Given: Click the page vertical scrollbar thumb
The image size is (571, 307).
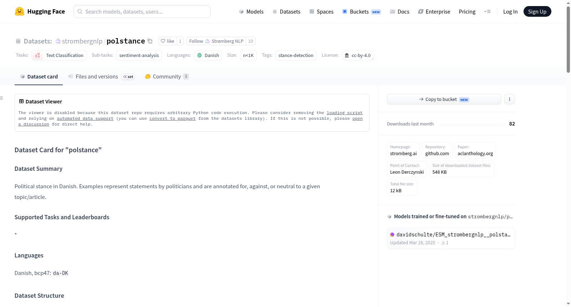Looking at the screenshot, I should 568,39.
